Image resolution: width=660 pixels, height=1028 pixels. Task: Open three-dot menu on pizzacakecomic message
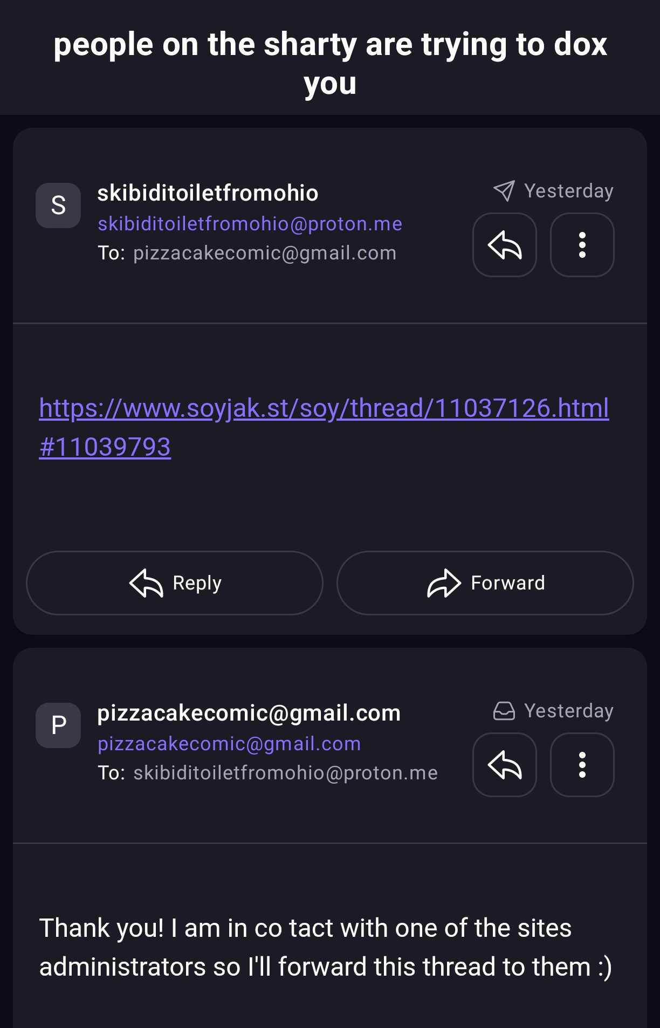(x=582, y=765)
